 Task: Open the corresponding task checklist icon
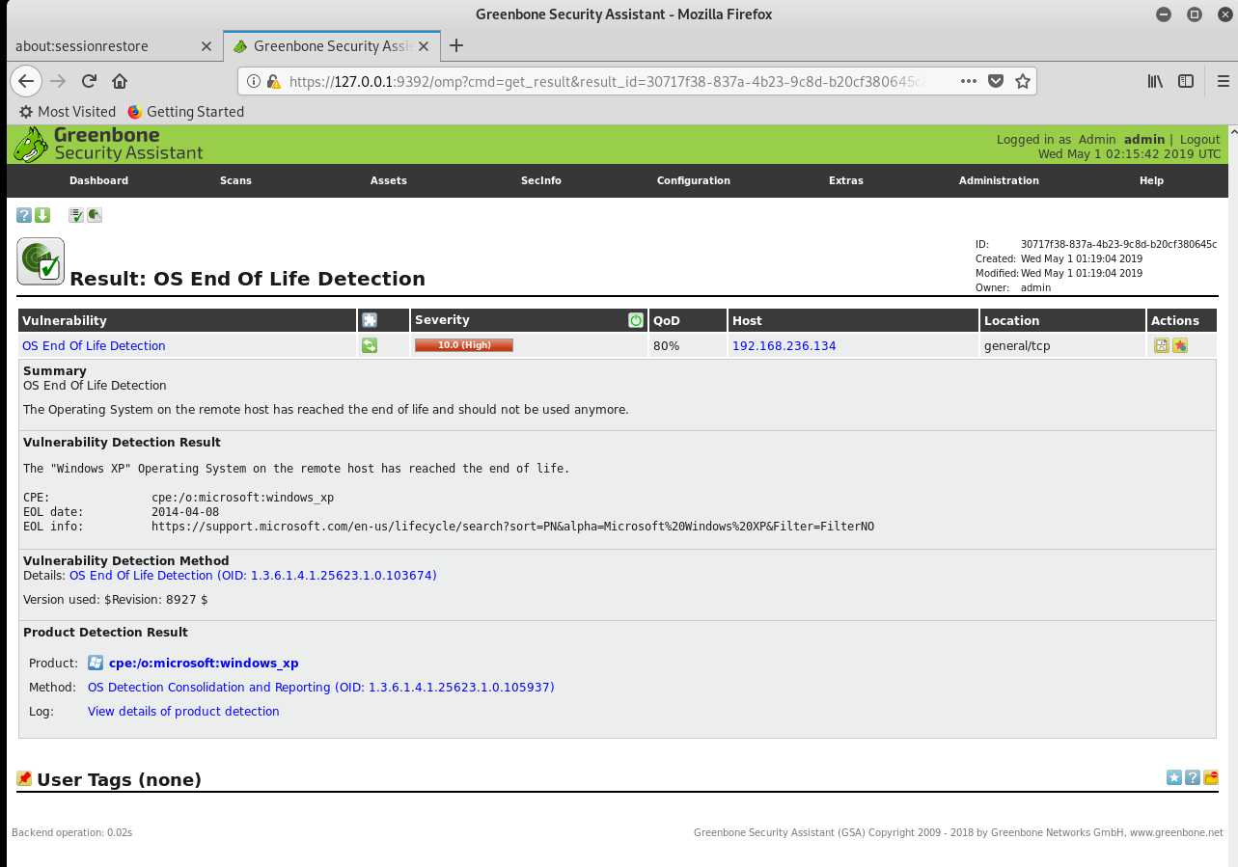point(76,215)
